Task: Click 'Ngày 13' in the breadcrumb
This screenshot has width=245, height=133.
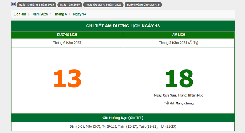Action: (79, 14)
